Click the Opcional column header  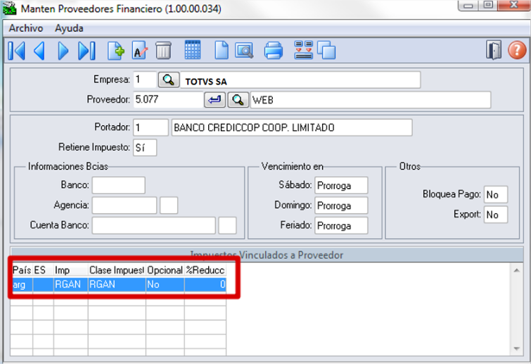[x=165, y=270]
